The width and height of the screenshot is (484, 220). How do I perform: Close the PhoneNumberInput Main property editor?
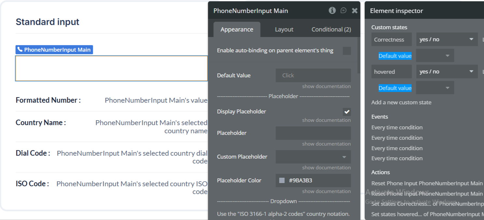point(355,11)
